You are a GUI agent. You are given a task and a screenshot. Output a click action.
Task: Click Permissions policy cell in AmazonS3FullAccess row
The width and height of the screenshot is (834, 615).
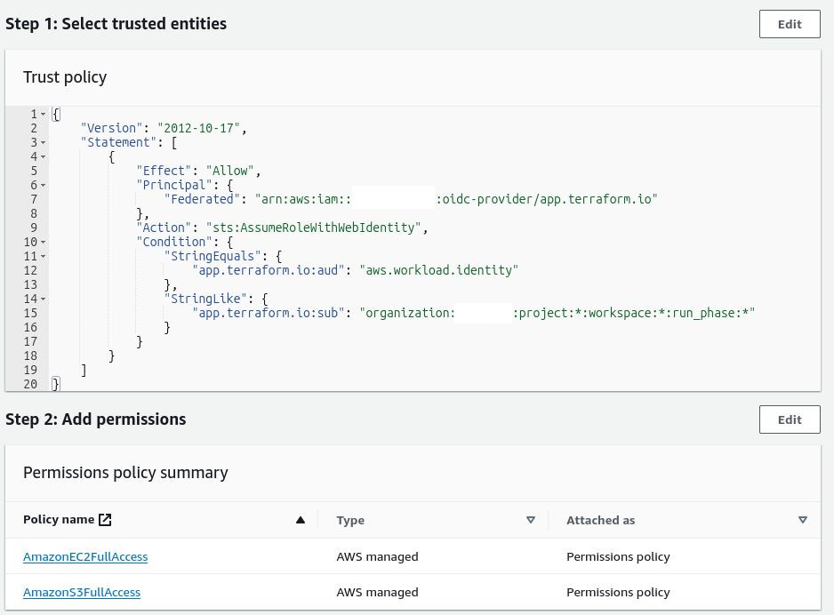tap(618, 592)
